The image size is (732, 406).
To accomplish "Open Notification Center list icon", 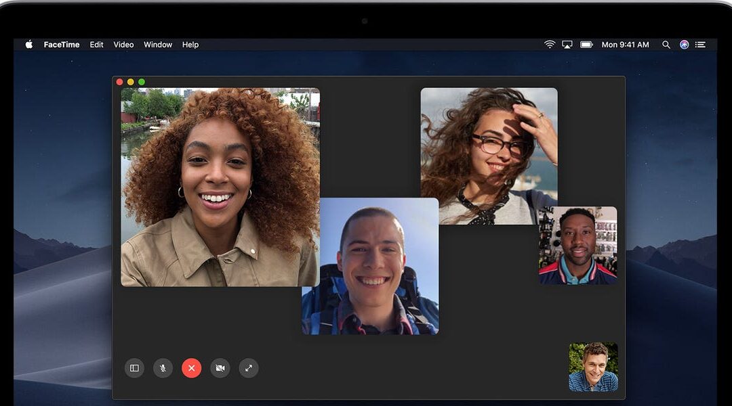I will pos(701,45).
